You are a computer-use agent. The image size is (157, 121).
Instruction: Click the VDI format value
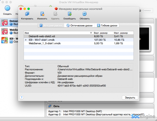point(59,73)
